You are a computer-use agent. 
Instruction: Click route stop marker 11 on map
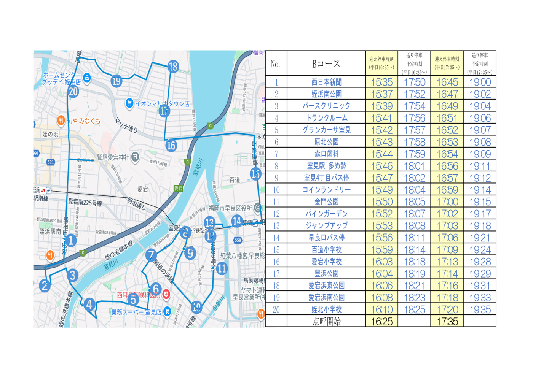coord(222,269)
